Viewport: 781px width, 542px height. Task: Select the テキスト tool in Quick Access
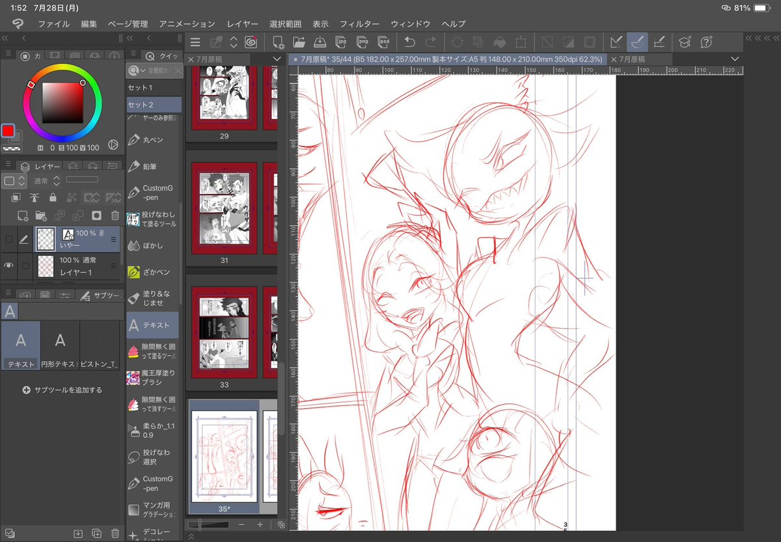pyautogui.click(x=154, y=325)
